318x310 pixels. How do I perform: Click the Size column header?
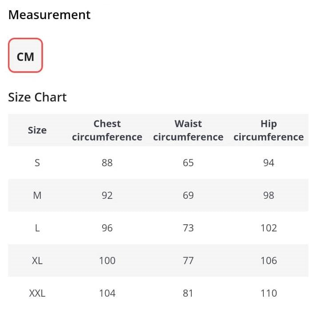tap(37, 130)
